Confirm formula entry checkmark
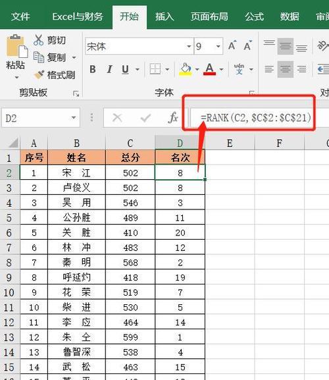Viewport: 329px width, 380px height. click(x=145, y=118)
